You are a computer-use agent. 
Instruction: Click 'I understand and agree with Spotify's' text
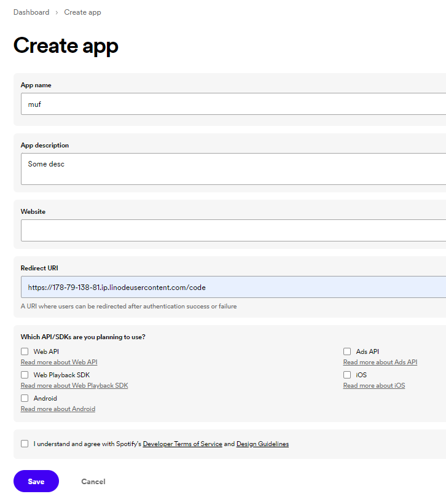pos(87,444)
